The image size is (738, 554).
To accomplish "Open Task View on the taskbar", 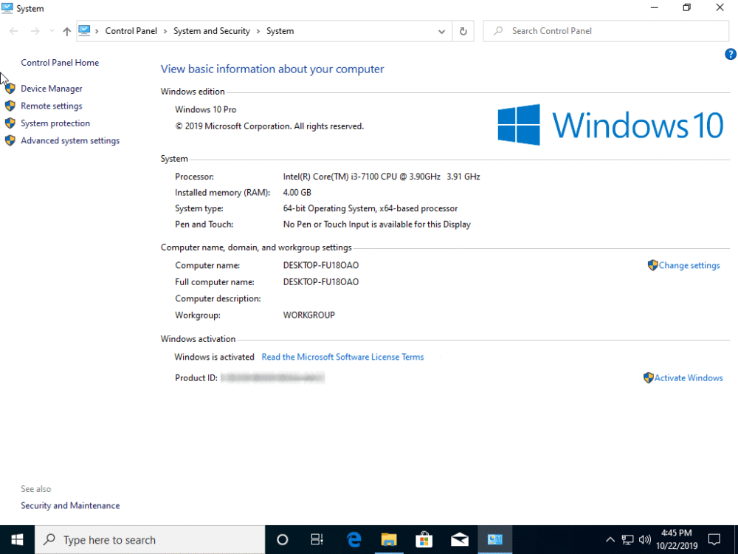I will (x=317, y=539).
